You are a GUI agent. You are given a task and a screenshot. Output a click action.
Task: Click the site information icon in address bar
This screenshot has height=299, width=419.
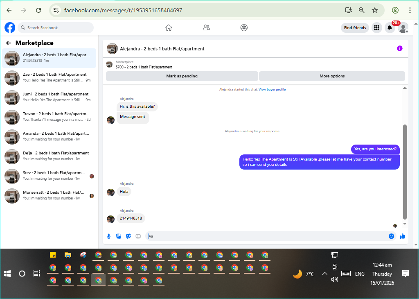tap(56, 10)
